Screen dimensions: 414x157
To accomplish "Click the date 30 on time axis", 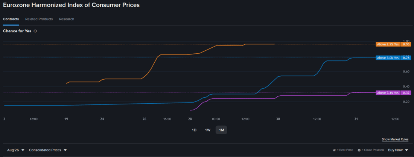I will coord(278,119).
